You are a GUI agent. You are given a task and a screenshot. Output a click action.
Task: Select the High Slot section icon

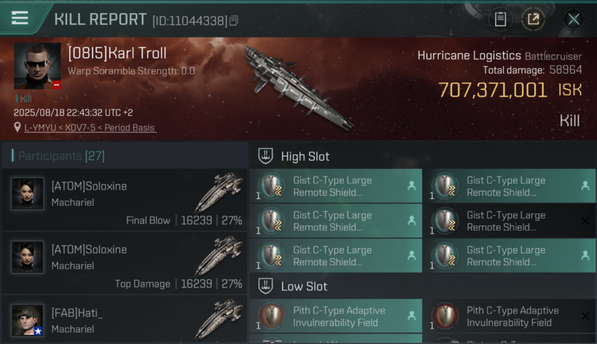tap(265, 156)
